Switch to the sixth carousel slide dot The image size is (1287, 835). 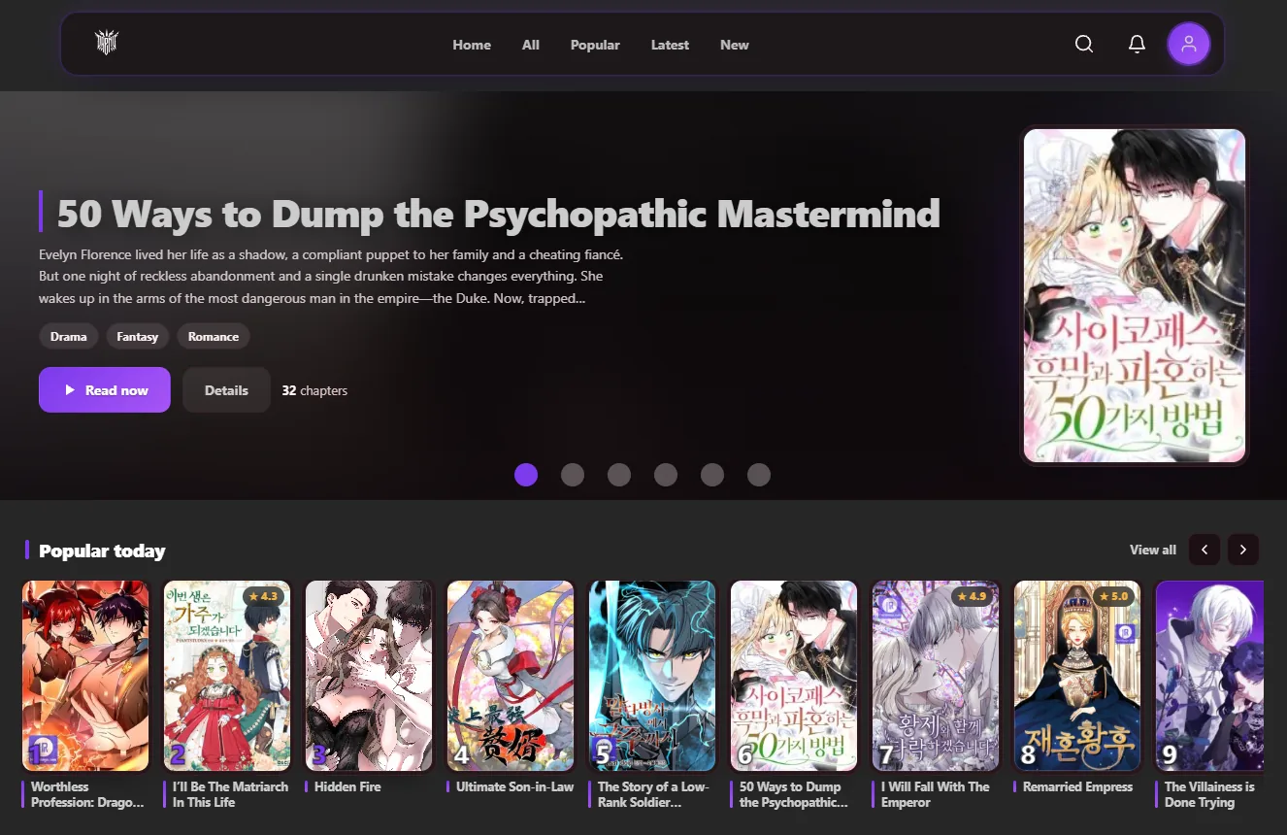click(759, 474)
